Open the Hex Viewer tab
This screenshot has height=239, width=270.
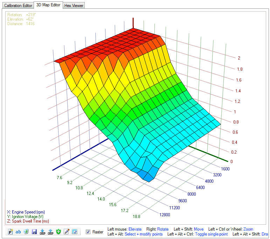(74, 6)
